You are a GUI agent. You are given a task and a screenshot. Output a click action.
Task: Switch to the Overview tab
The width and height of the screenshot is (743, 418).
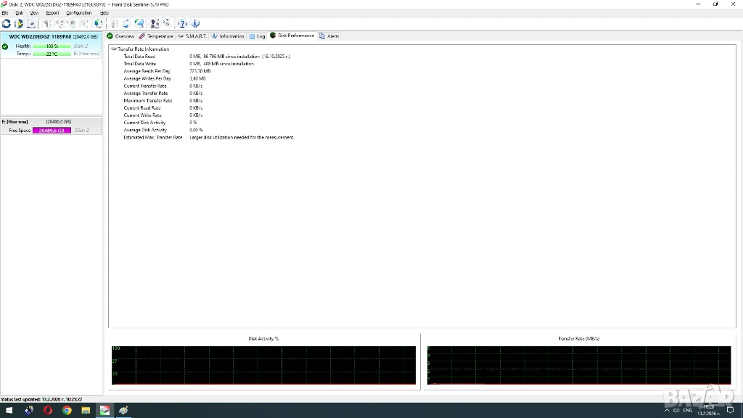pos(121,36)
